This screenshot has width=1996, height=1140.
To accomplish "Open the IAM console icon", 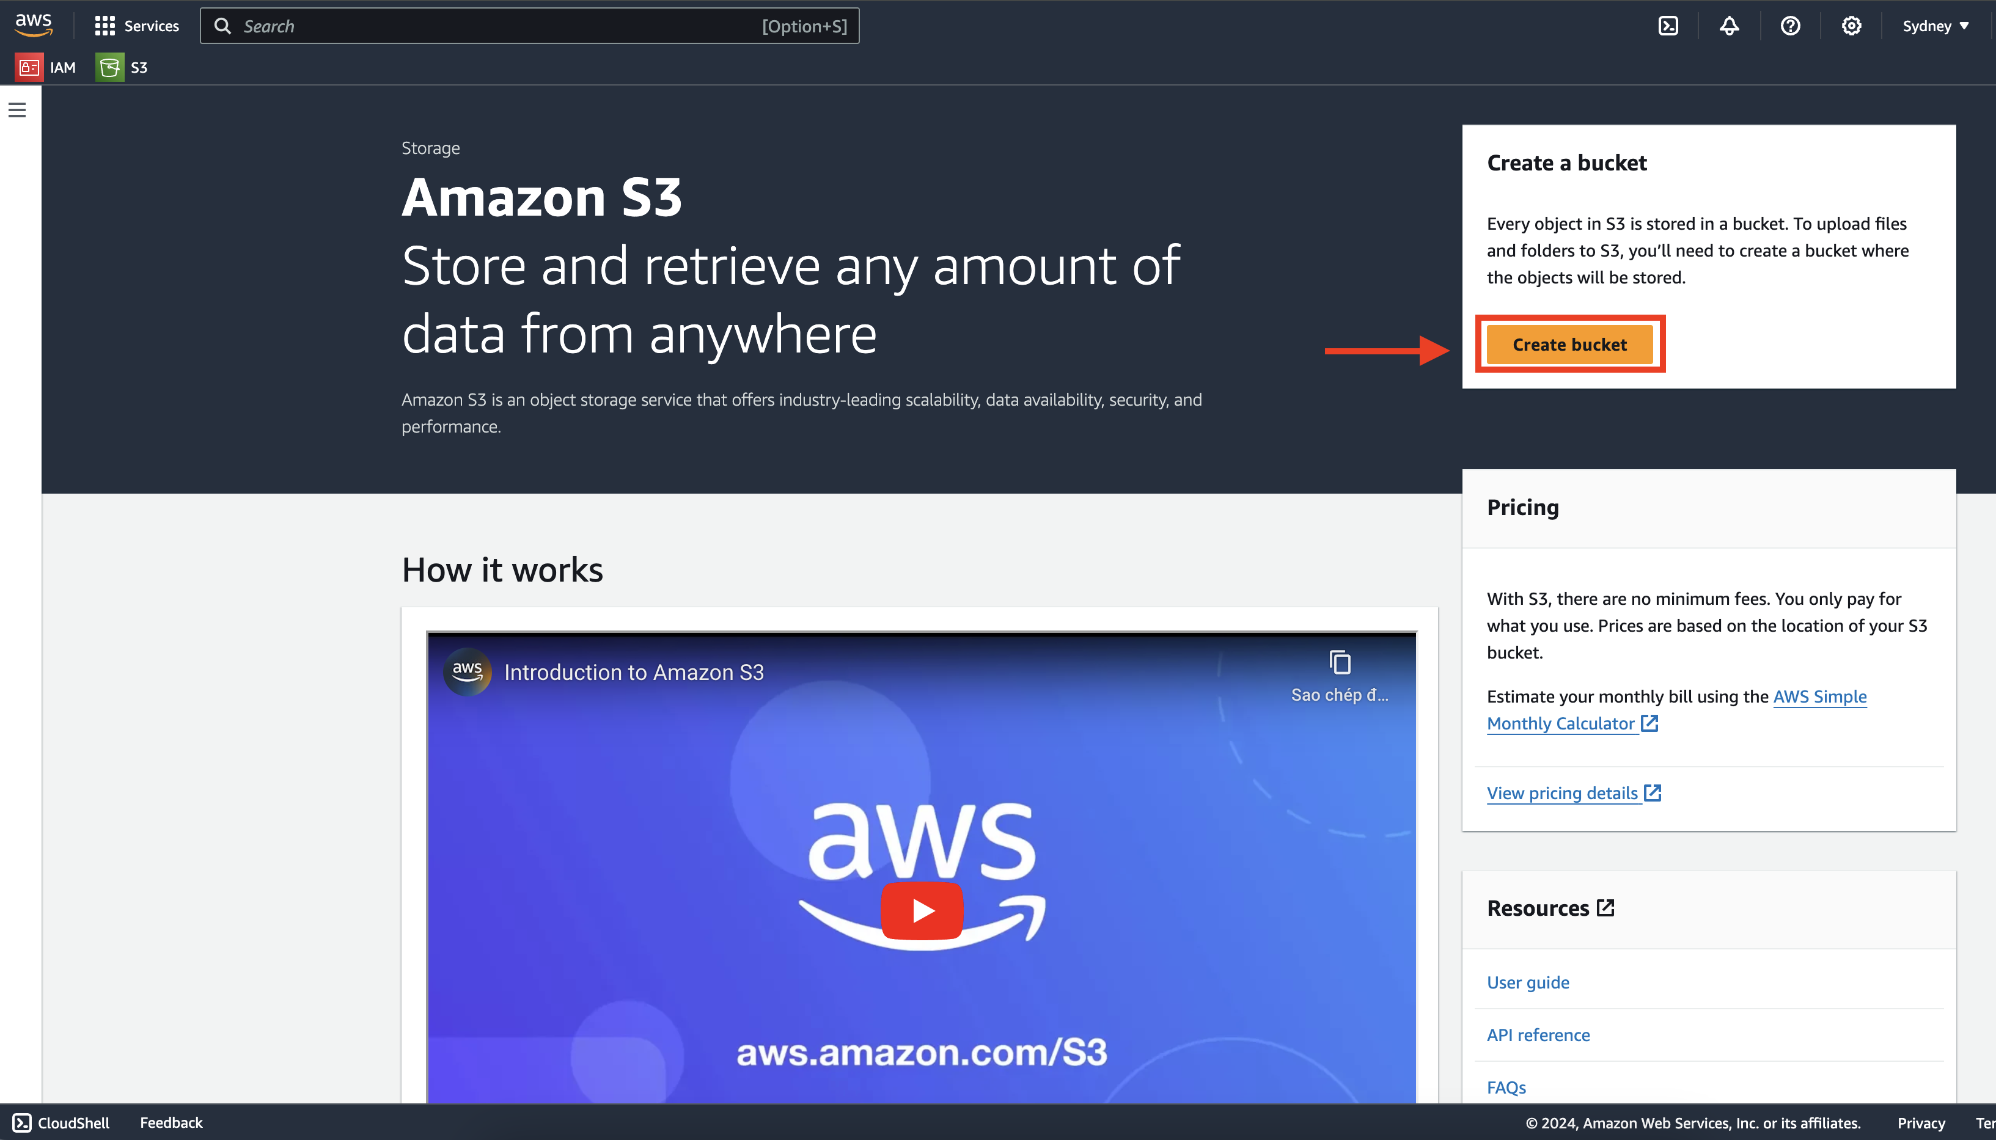I will (29, 67).
